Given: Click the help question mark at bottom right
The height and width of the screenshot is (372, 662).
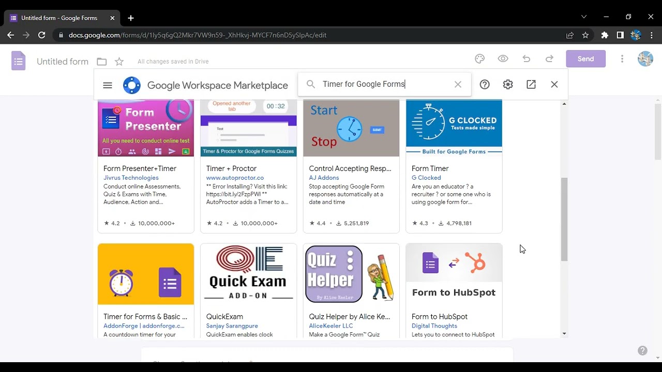Looking at the screenshot, I should (x=642, y=351).
